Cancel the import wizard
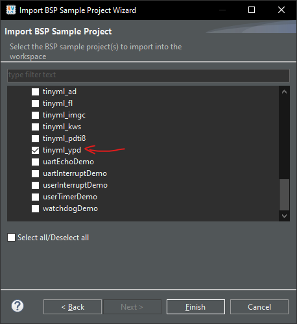This screenshot has width=297, height=324. [259, 306]
